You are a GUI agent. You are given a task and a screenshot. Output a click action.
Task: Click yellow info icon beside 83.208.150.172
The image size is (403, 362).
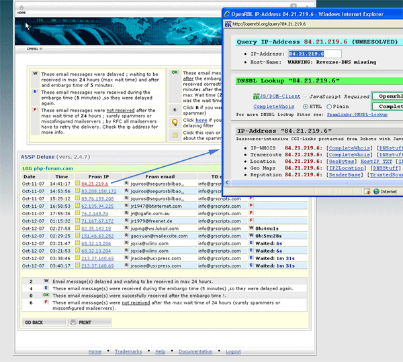click(x=77, y=190)
